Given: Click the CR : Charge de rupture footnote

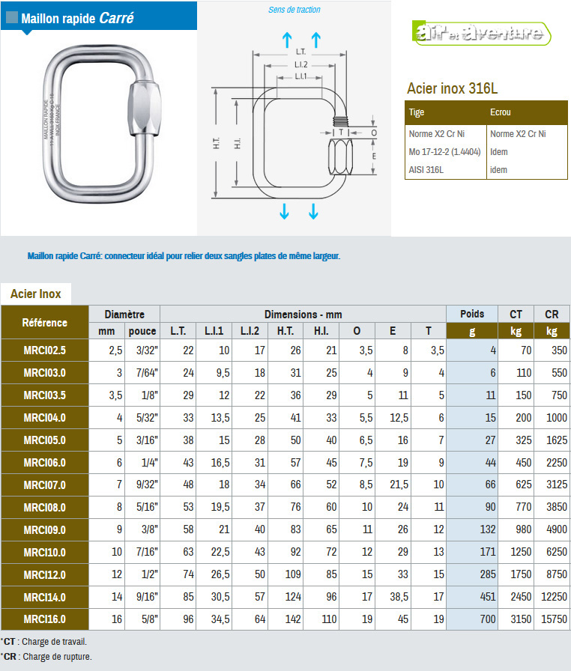Looking at the screenshot, I should coord(46,657).
